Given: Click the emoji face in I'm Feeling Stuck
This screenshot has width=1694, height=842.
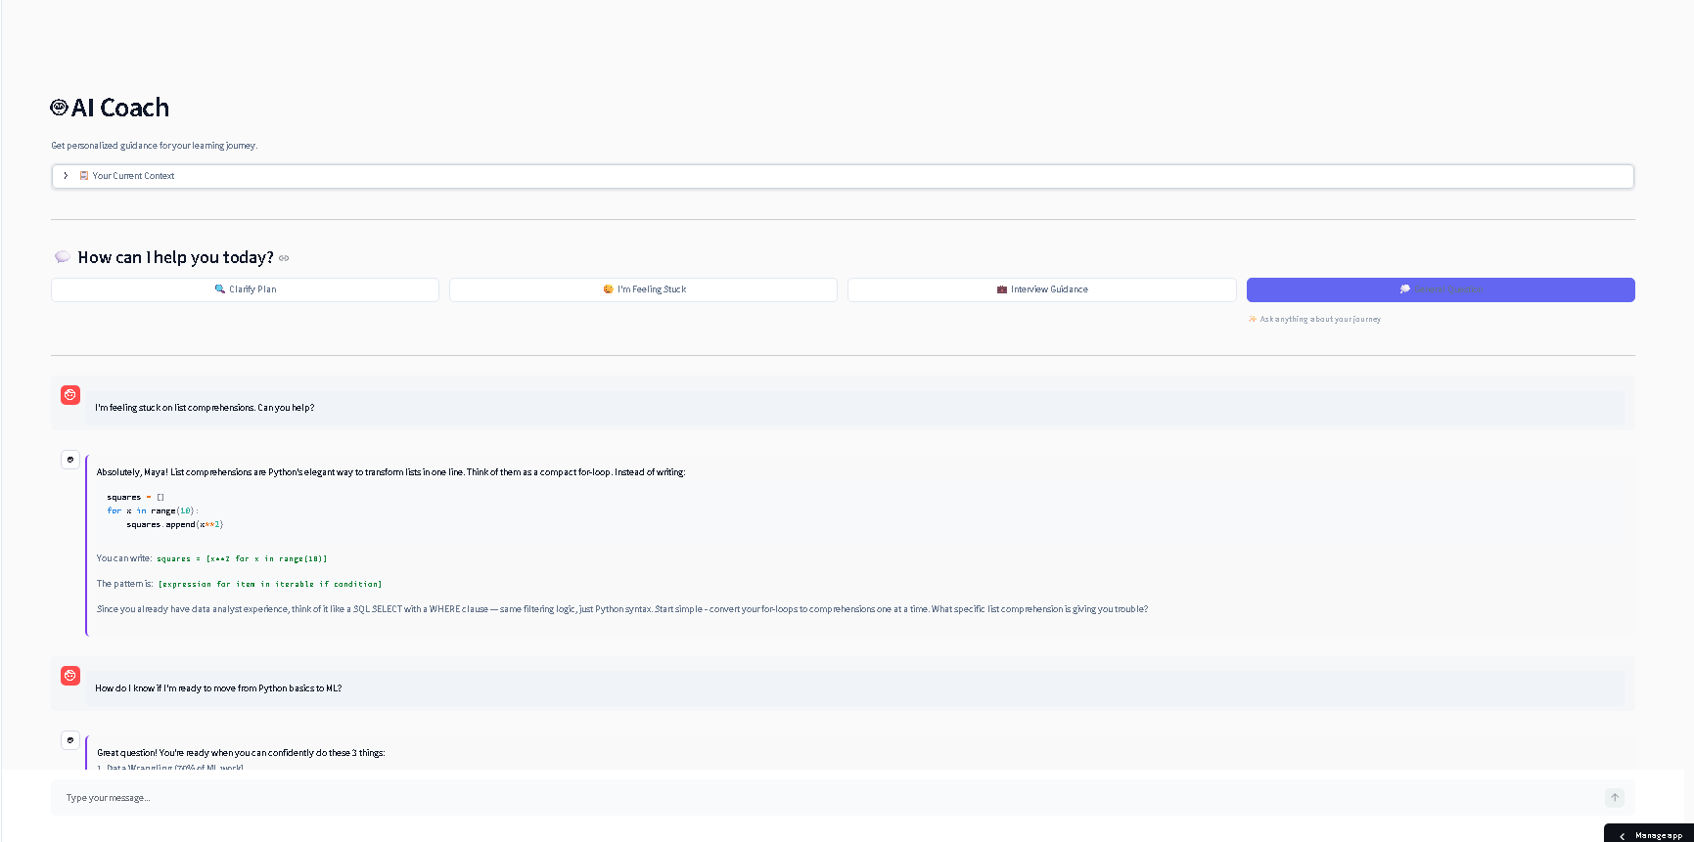Looking at the screenshot, I should coord(608,289).
